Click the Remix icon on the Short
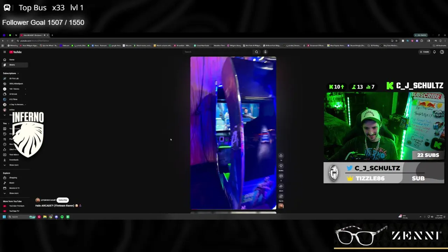Screen dimensions: 448x252 (x=281, y=196)
